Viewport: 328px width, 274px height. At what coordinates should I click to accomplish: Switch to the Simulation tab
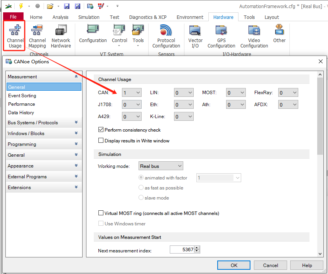[x=89, y=17]
